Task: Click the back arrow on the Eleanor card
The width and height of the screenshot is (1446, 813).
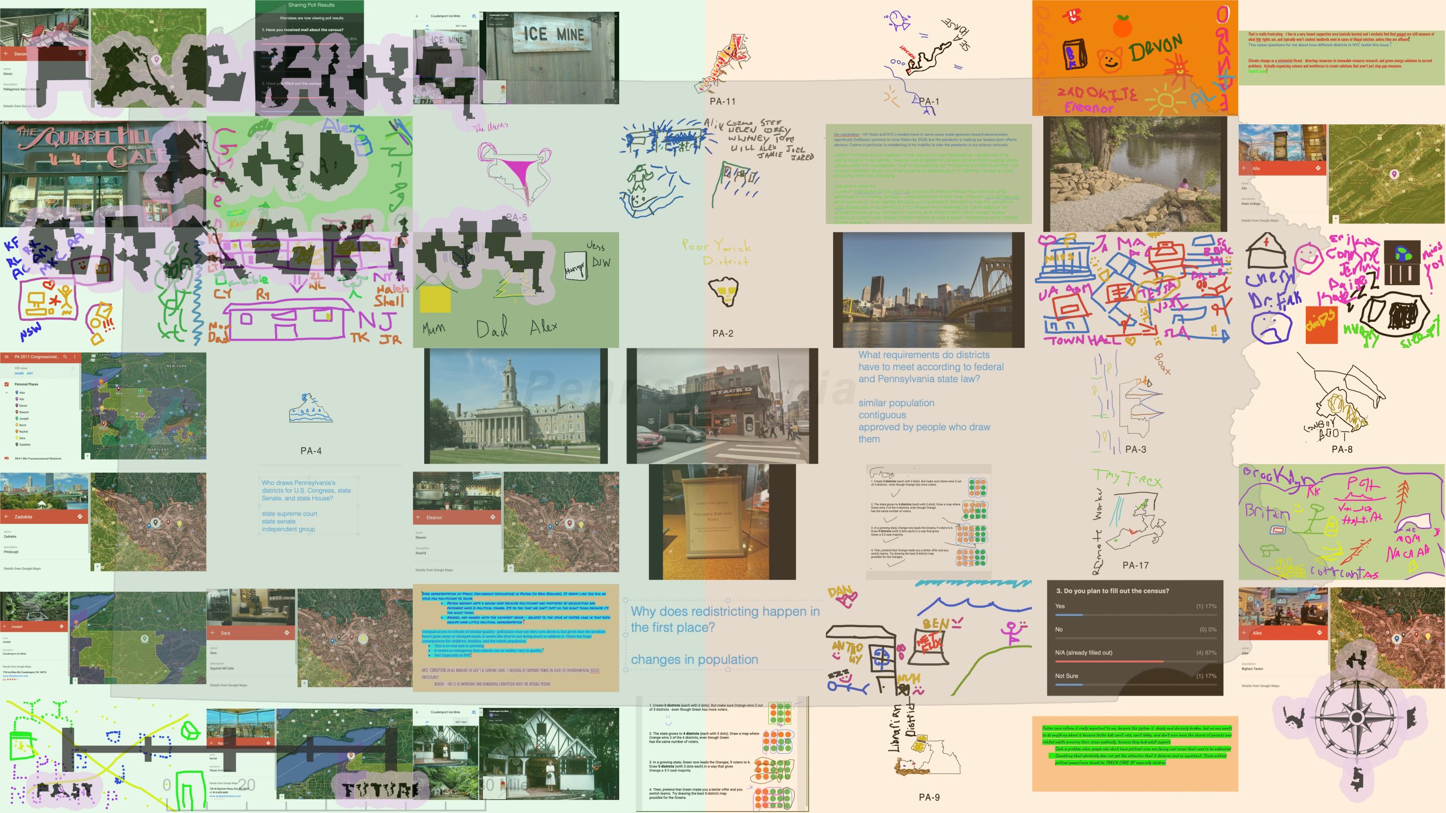Action: tap(419, 517)
